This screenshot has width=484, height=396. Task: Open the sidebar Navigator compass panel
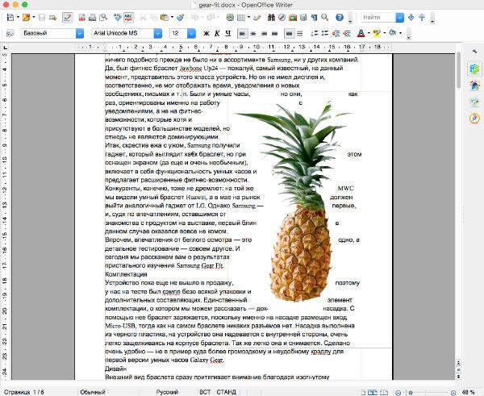475,119
